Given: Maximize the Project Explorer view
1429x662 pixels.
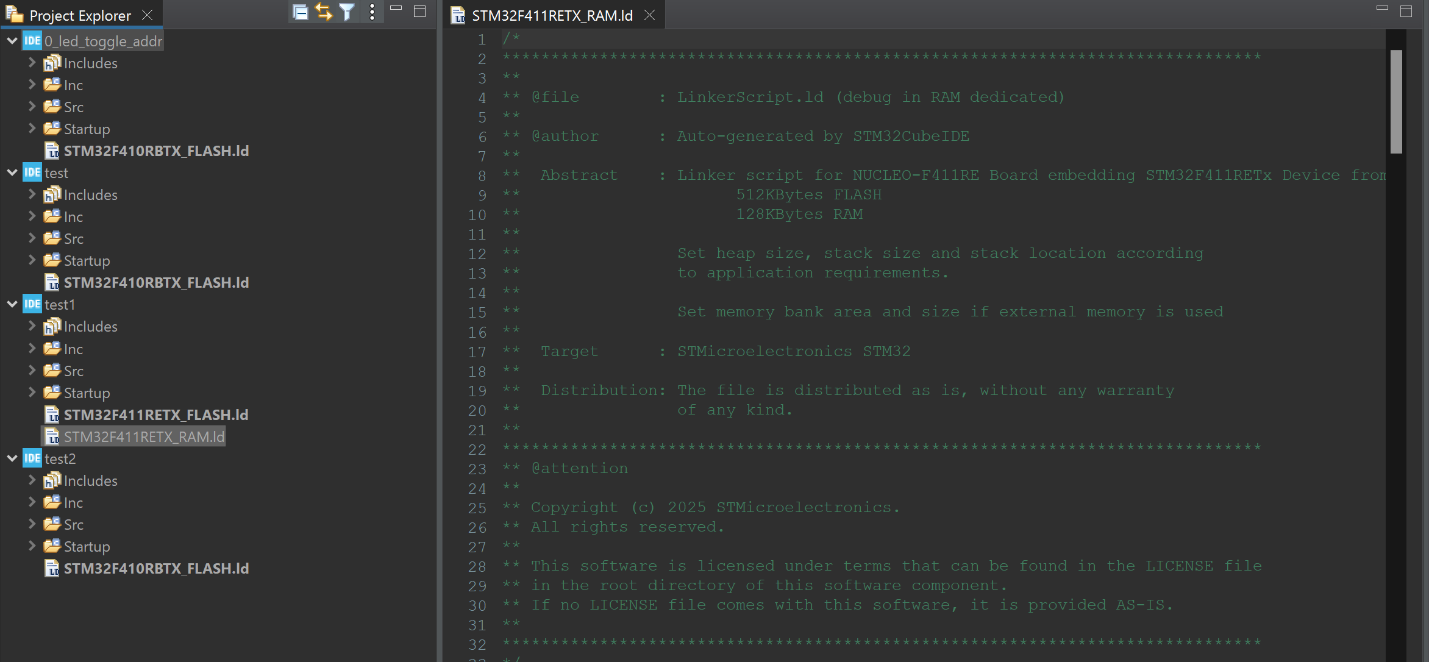Looking at the screenshot, I should point(419,11).
